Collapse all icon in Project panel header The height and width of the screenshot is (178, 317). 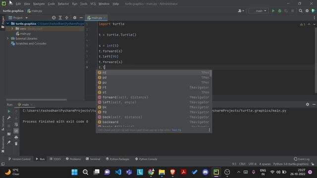coord(67,18)
